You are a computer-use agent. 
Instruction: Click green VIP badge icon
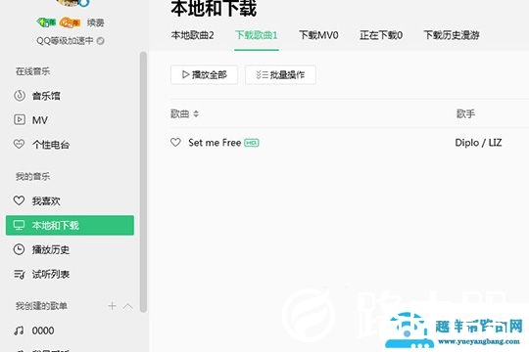click(46, 22)
